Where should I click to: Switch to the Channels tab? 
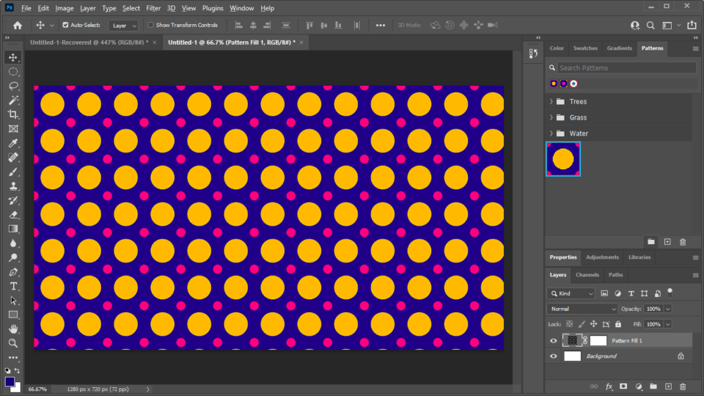coord(587,275)
